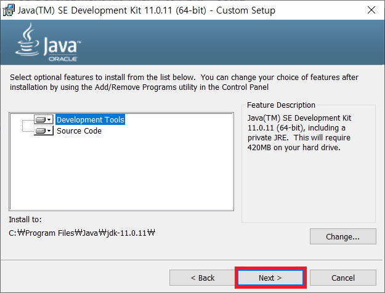385x293 pixels.
Task: Click the install path C:\Program Files\Java\jdk-11.0.11\
Action: tap(82, 233)
